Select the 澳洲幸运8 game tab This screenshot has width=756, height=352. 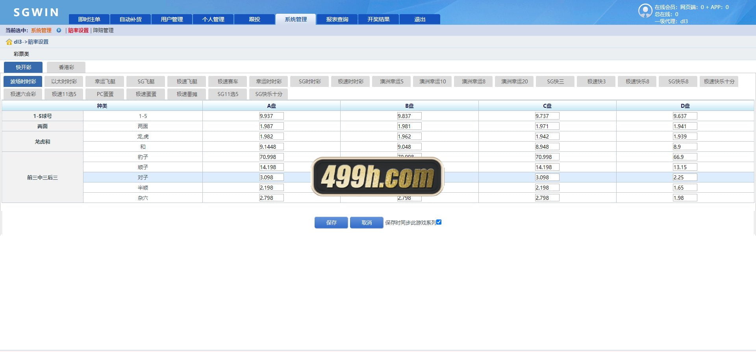(x=473, y=81)
